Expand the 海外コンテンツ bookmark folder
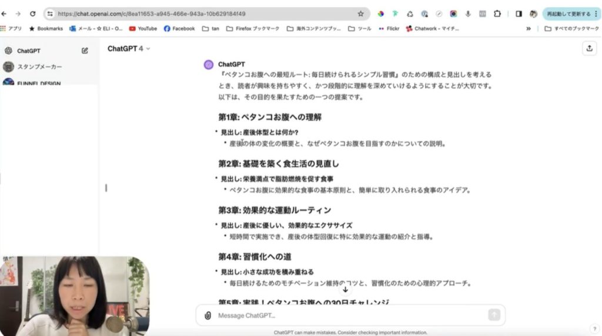 [314, 28]
